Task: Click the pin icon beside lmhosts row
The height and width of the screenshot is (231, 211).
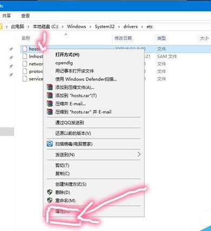Action: (11, 58)
